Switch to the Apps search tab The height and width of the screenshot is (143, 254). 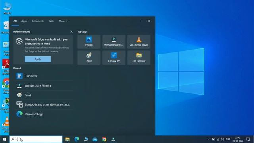pos(24,21)
